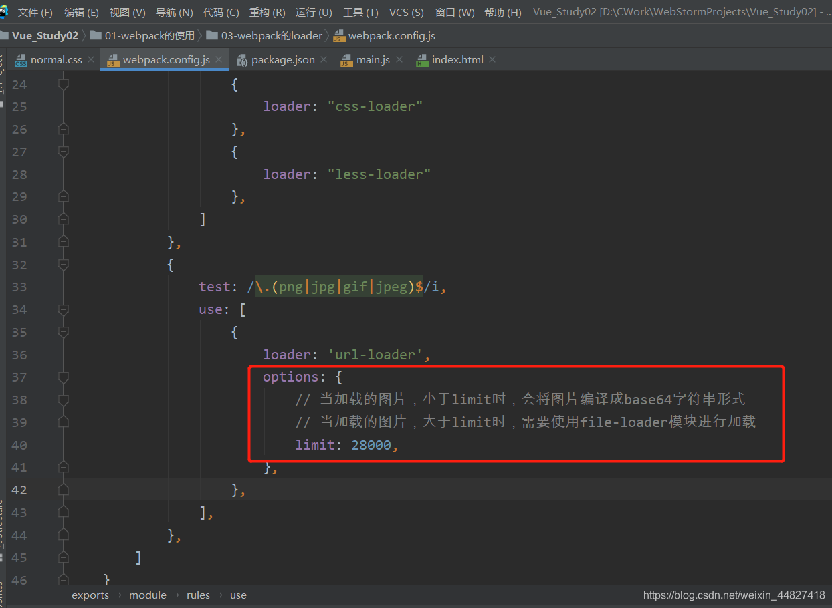The width and height of the screenshot is (832, 608).
Task: Close the index.html tab
Action: 492,59
